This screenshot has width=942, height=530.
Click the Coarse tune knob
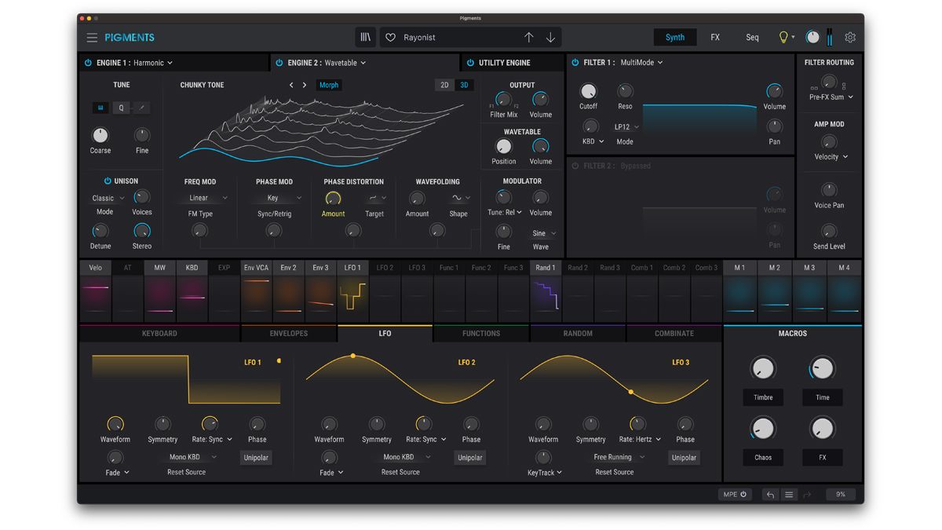pos(100,135)
